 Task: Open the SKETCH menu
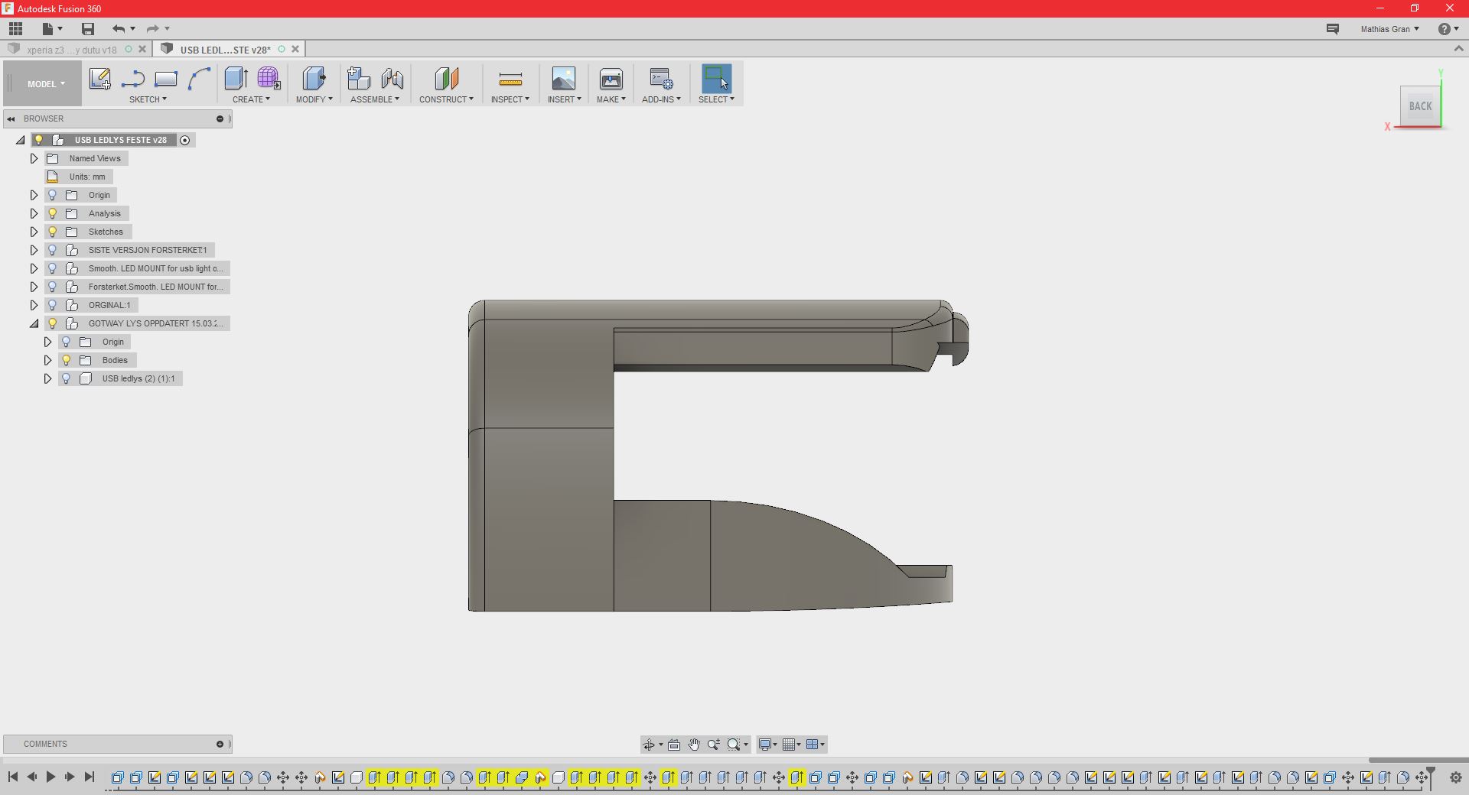[x=148, y=99]
